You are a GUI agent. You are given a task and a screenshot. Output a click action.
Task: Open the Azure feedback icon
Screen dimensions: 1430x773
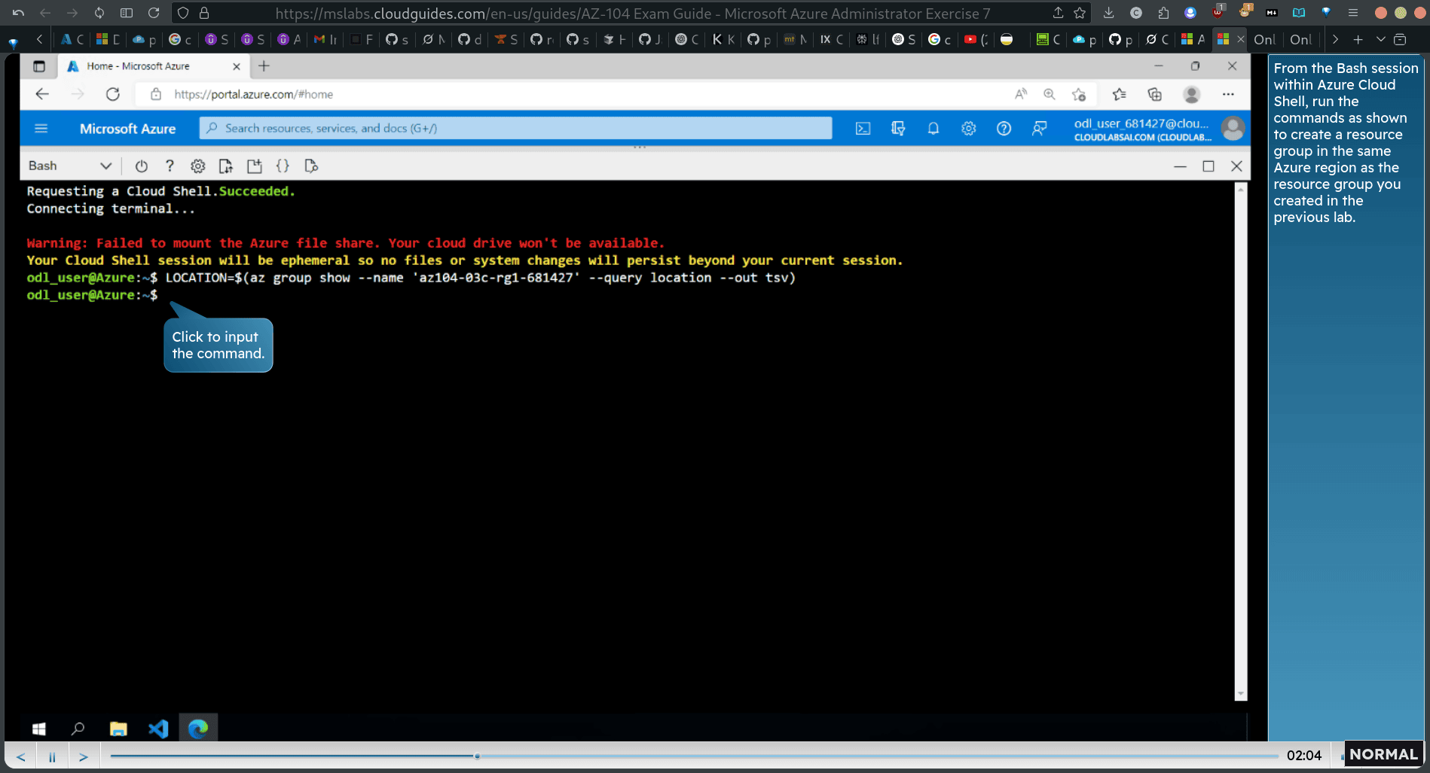[x=1039, y=129]
